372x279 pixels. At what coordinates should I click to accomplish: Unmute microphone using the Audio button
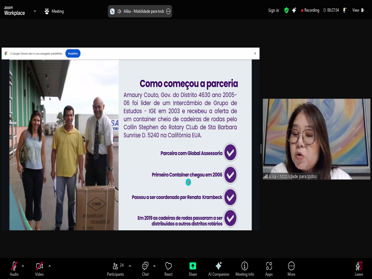pyautogui.click(x=14, y=268)
